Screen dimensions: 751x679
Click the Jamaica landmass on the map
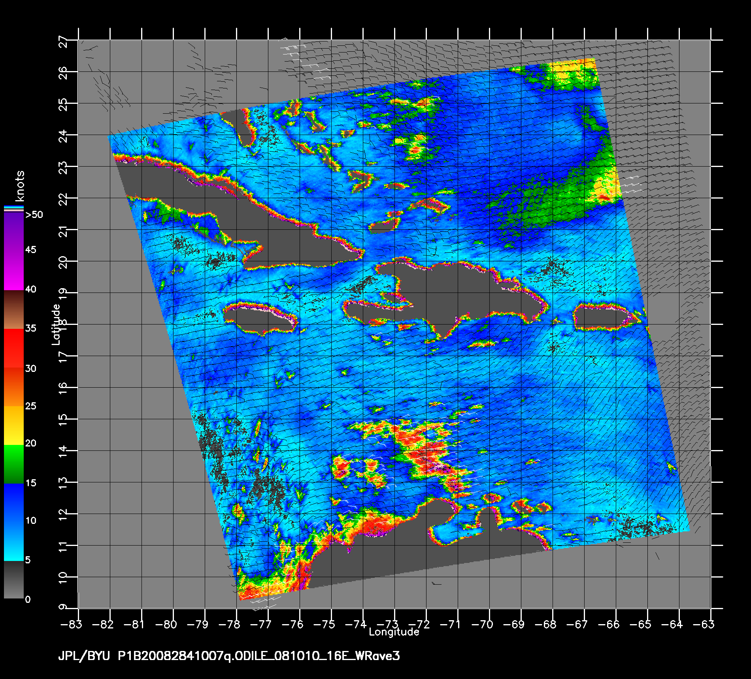click(259, 319)
